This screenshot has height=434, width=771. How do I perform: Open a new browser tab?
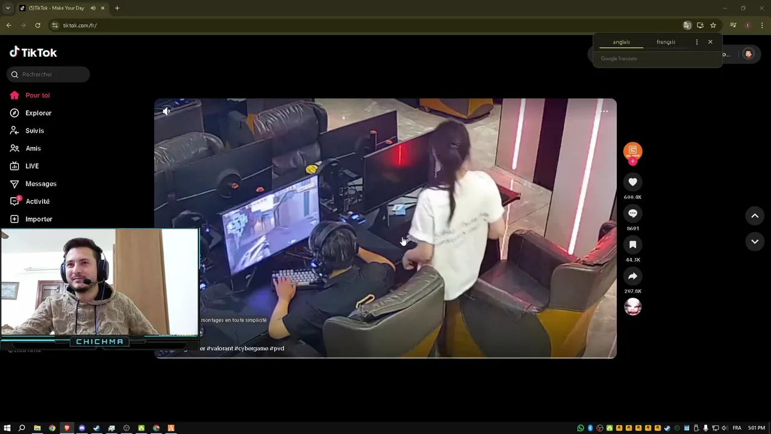tap(117, 8)
